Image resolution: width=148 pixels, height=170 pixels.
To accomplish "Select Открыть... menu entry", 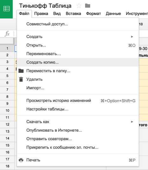I will coord(78,45).
